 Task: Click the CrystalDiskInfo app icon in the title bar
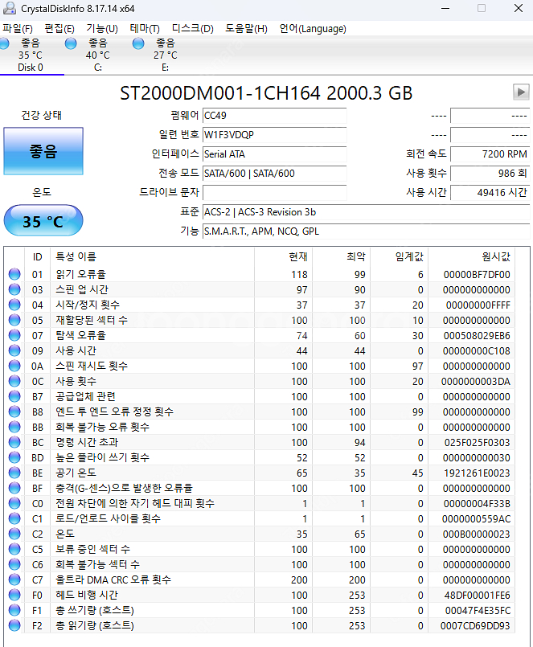coord(10,8)
